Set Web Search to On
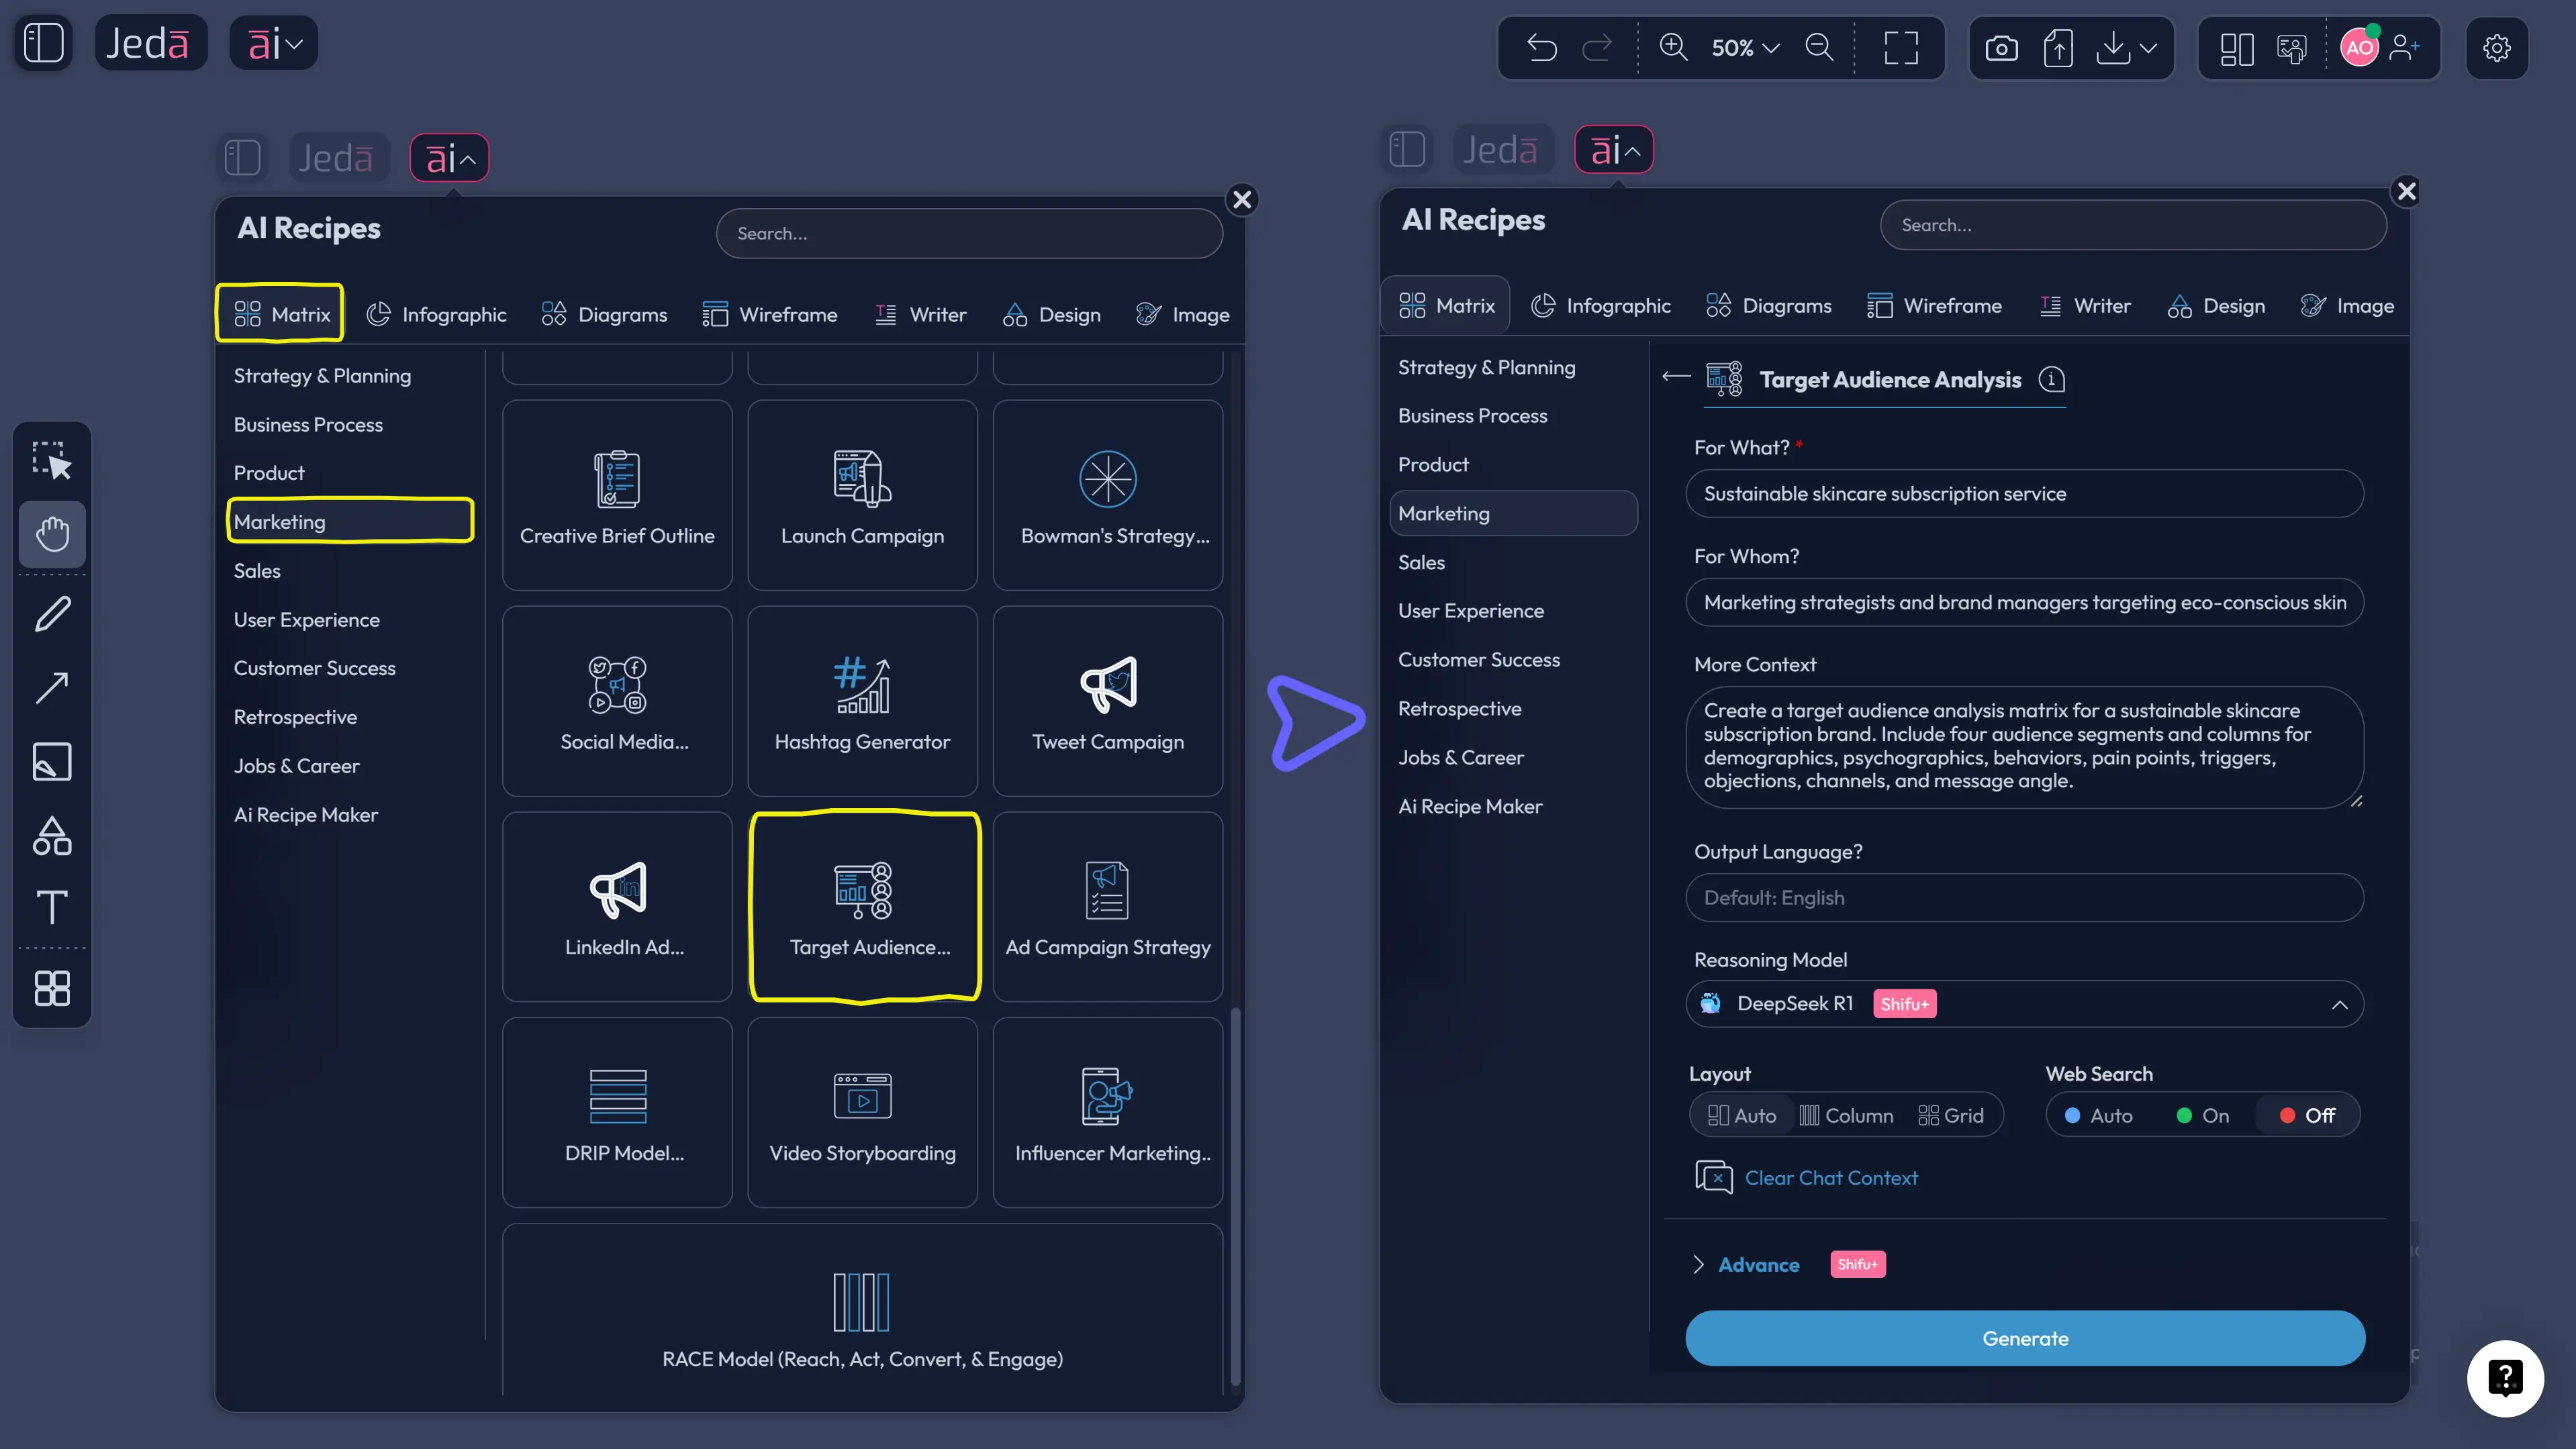The width and height of the screenshot is (2576, 1449). pyautogui.click(x=2203, y=1115)
